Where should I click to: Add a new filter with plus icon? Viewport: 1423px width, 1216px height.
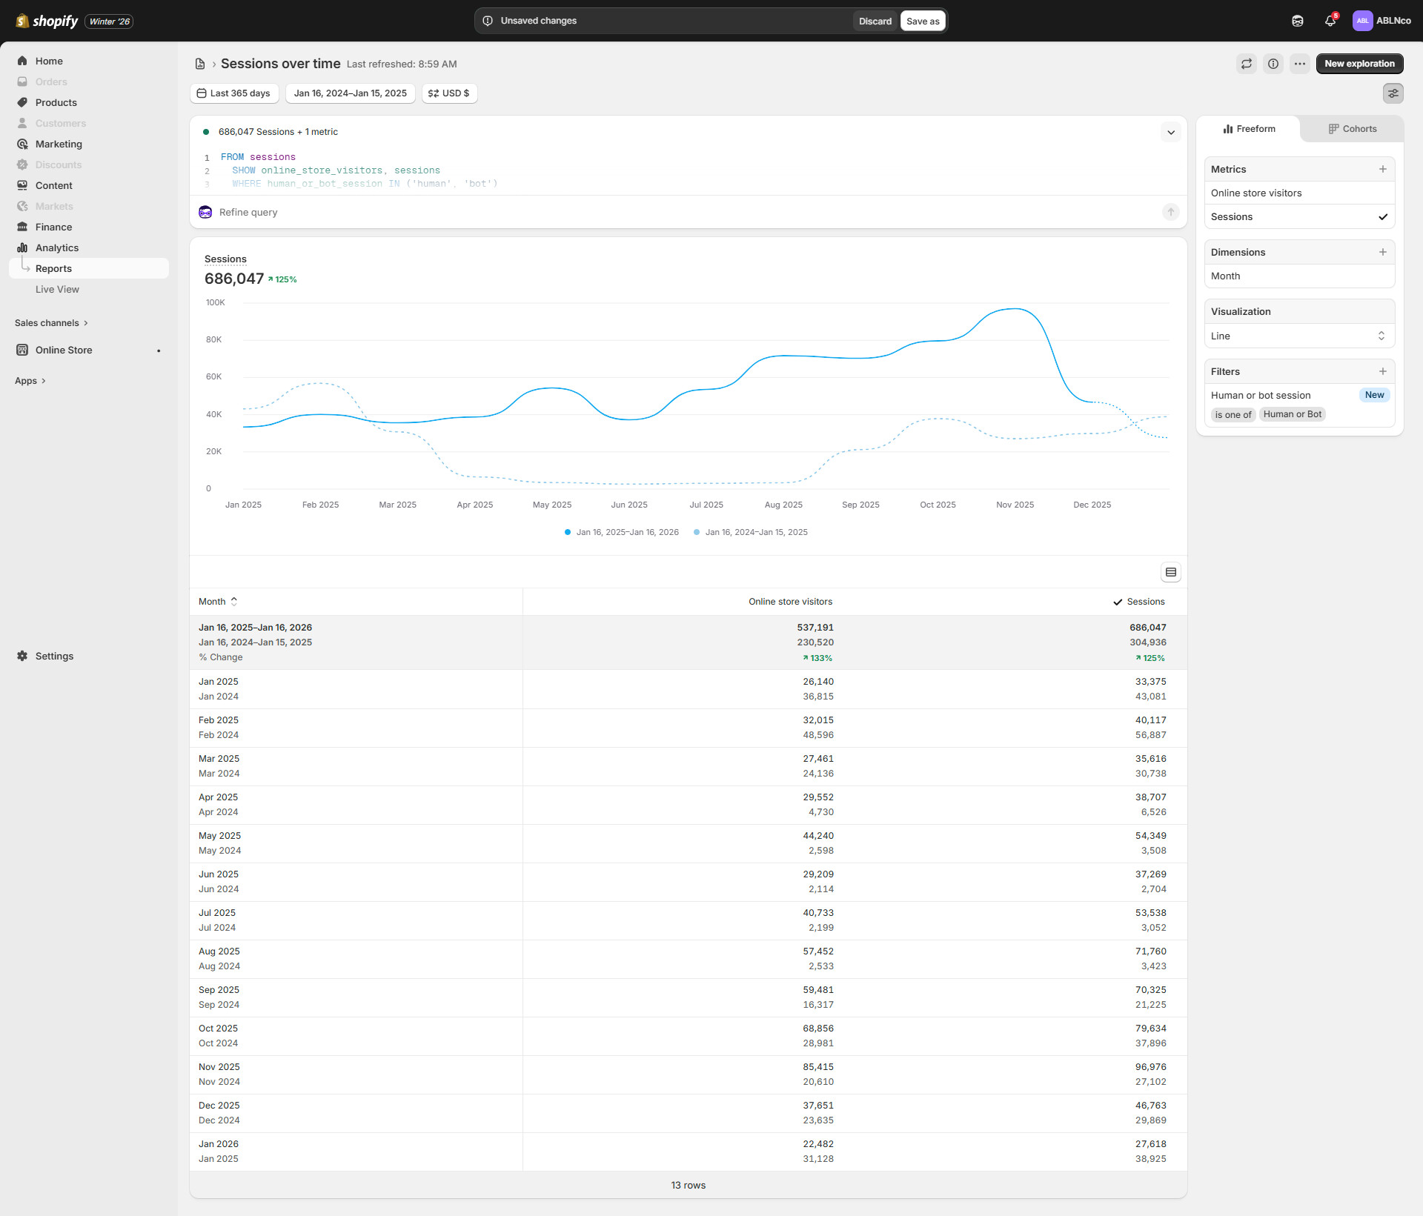pos(1383,371)
